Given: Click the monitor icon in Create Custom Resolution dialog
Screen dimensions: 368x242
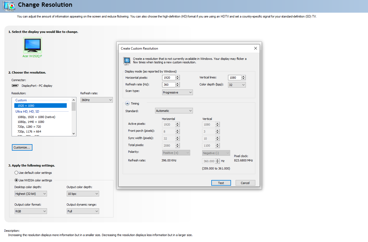Looking at the screenshot, I should [127, 61].
